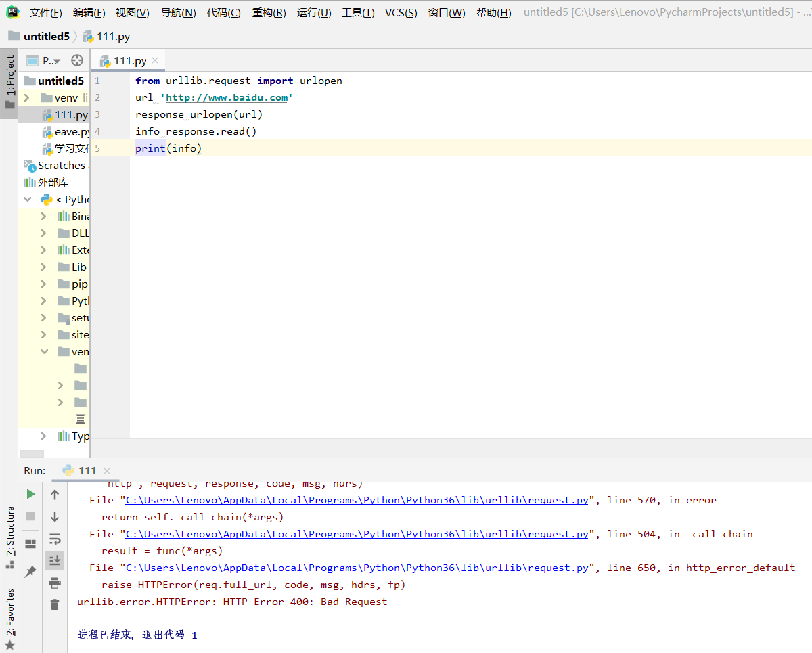Toggle the 2: Favorites tool window

pyautogui.click(x=9, y=619)
